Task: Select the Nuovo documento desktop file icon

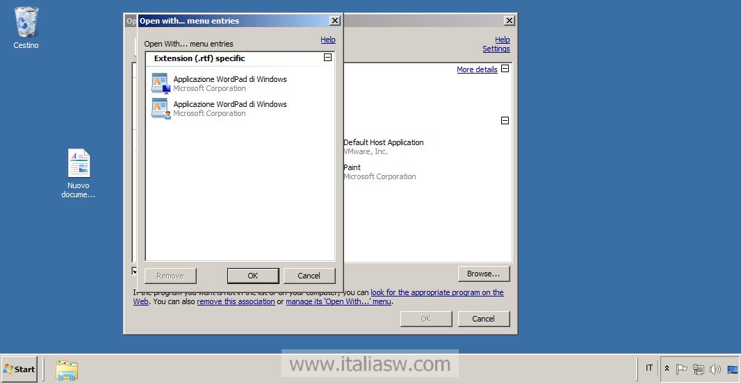Action: point(79,164)
